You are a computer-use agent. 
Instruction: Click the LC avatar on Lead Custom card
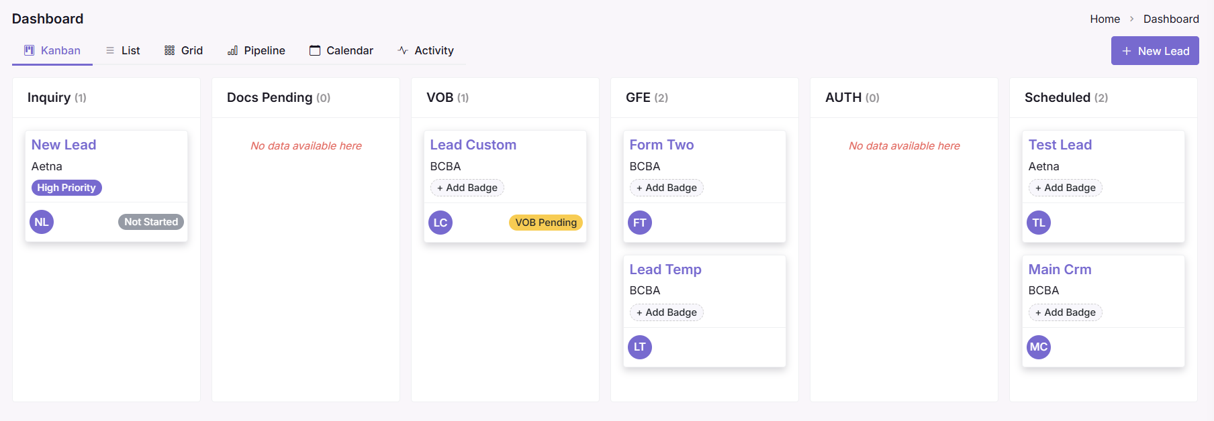point(440,223)
